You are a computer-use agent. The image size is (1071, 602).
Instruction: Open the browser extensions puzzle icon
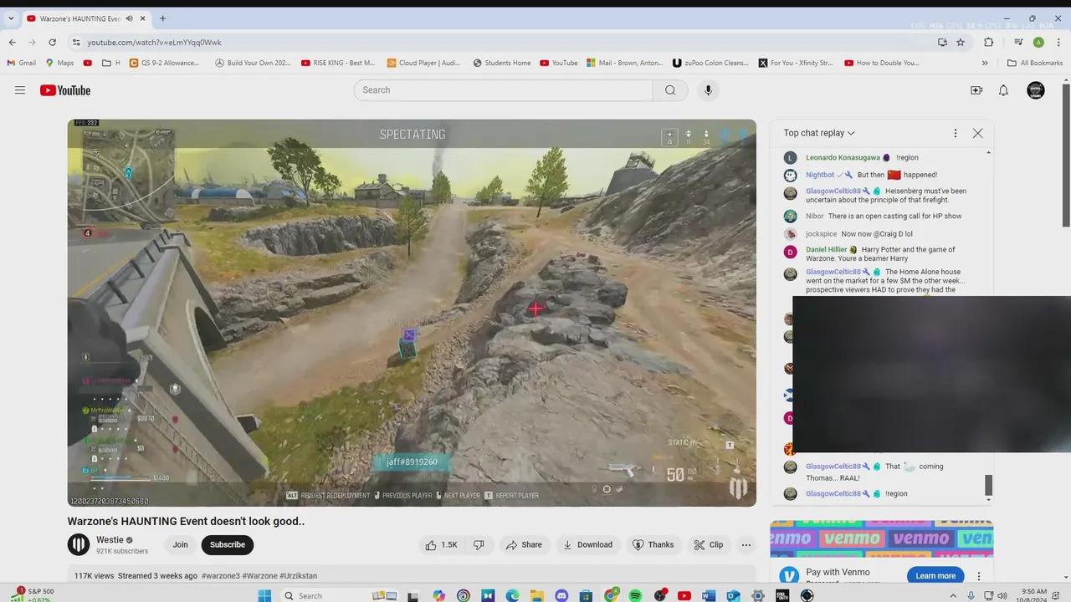point(989,42)
